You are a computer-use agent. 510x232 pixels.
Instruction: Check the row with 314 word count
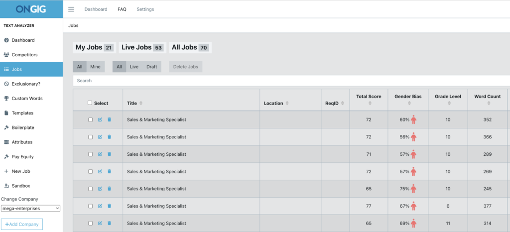91,223
